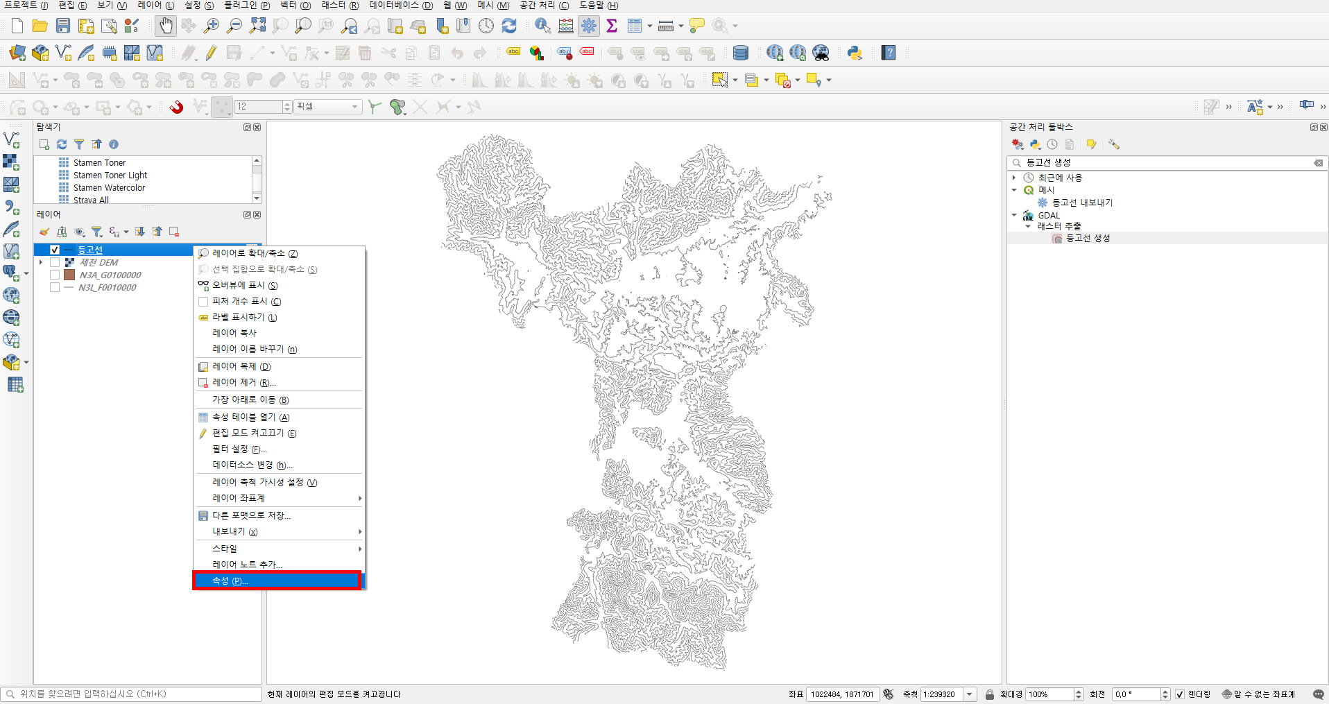Screen dimensions: 1329x704
Task: Open a project via the folder icon
Action: tap(40, 26)
